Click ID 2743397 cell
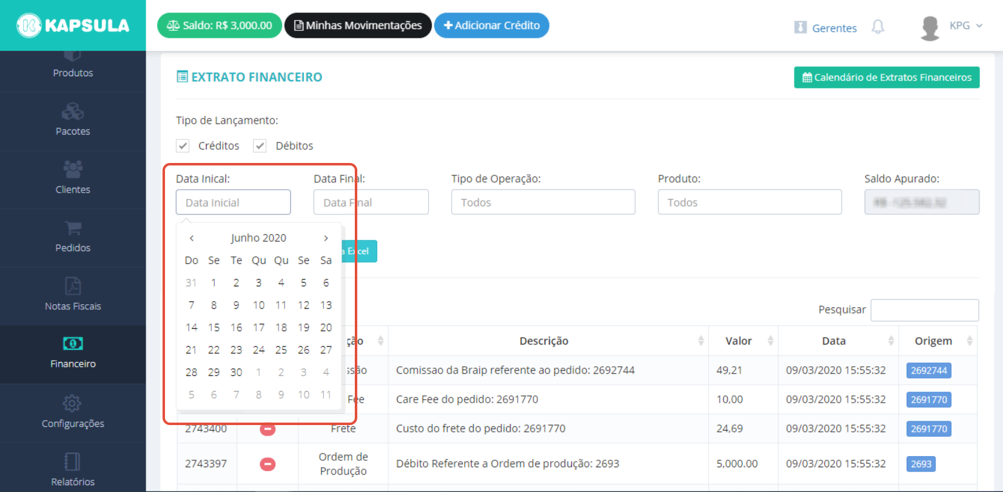Image resolution: width=1003 pixels, height=492 pixels. 206,463
